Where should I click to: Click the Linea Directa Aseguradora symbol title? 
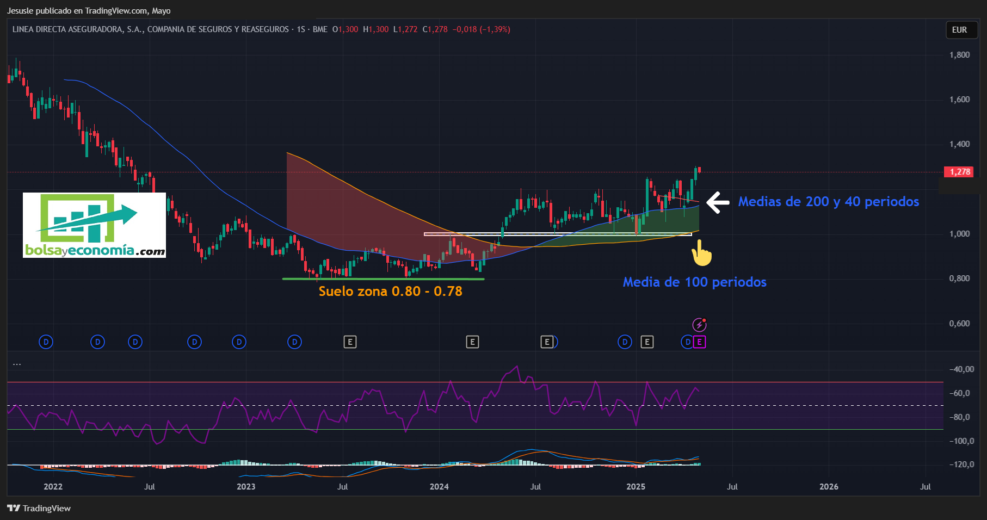[x=151, y=29]
